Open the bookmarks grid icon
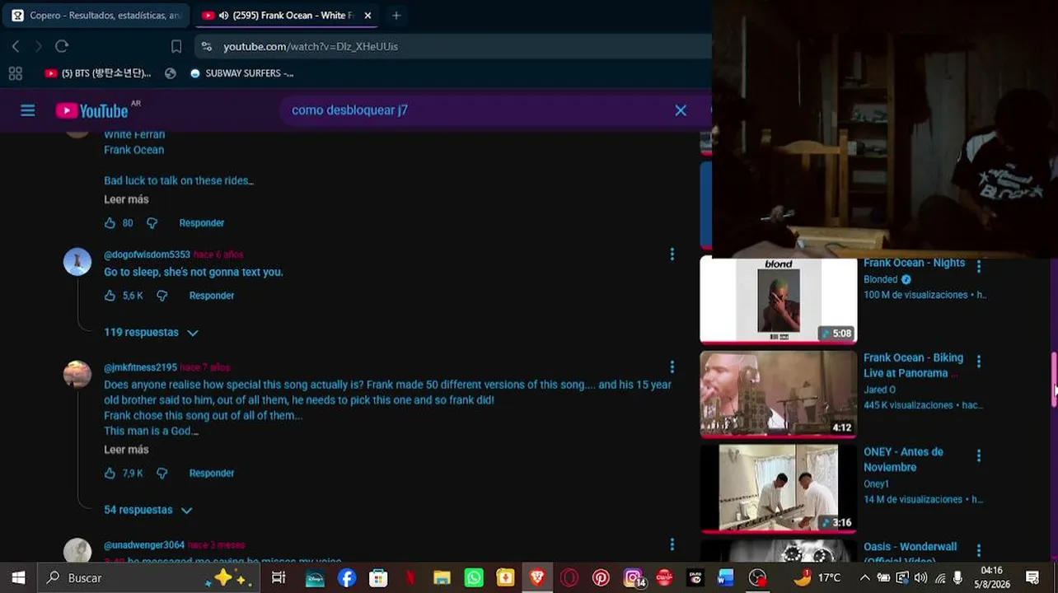The width and height of the screenshot is (1058, 593). click(16, 73)
